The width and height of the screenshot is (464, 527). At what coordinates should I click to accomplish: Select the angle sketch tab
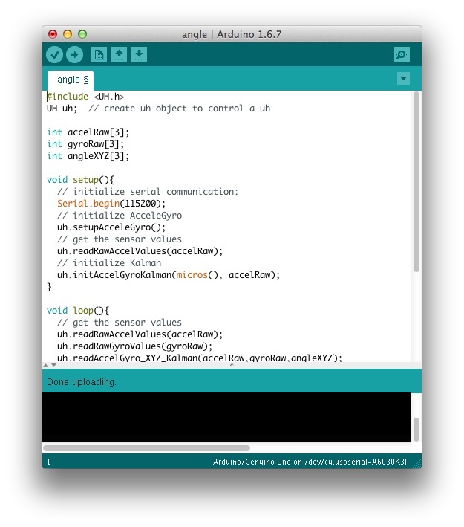pos(71,80)
